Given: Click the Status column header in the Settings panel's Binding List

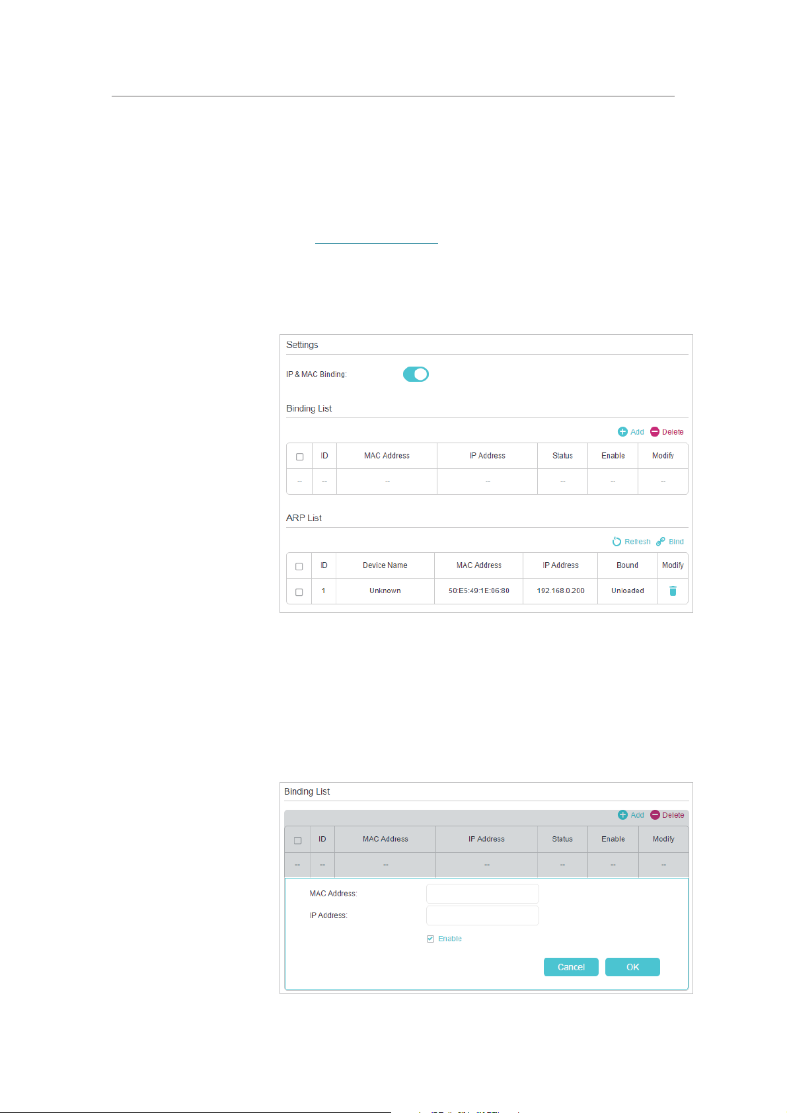Looking at the screenshot, I should click(562, 456).
